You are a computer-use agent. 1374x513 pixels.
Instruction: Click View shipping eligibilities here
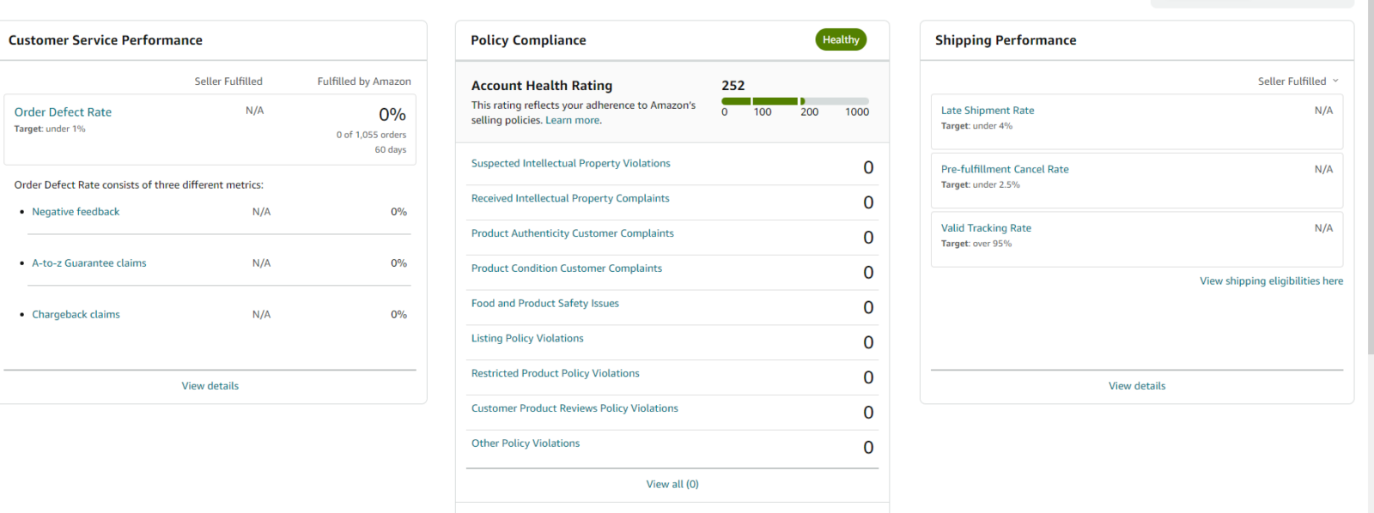click(1270, 281)
